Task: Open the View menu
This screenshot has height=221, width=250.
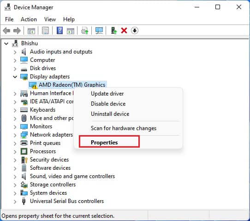Action: point(50,19)
